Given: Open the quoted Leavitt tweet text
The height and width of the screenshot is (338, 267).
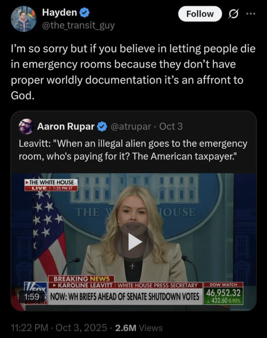Looking at the screenshot, I should (x=133, y=150).
